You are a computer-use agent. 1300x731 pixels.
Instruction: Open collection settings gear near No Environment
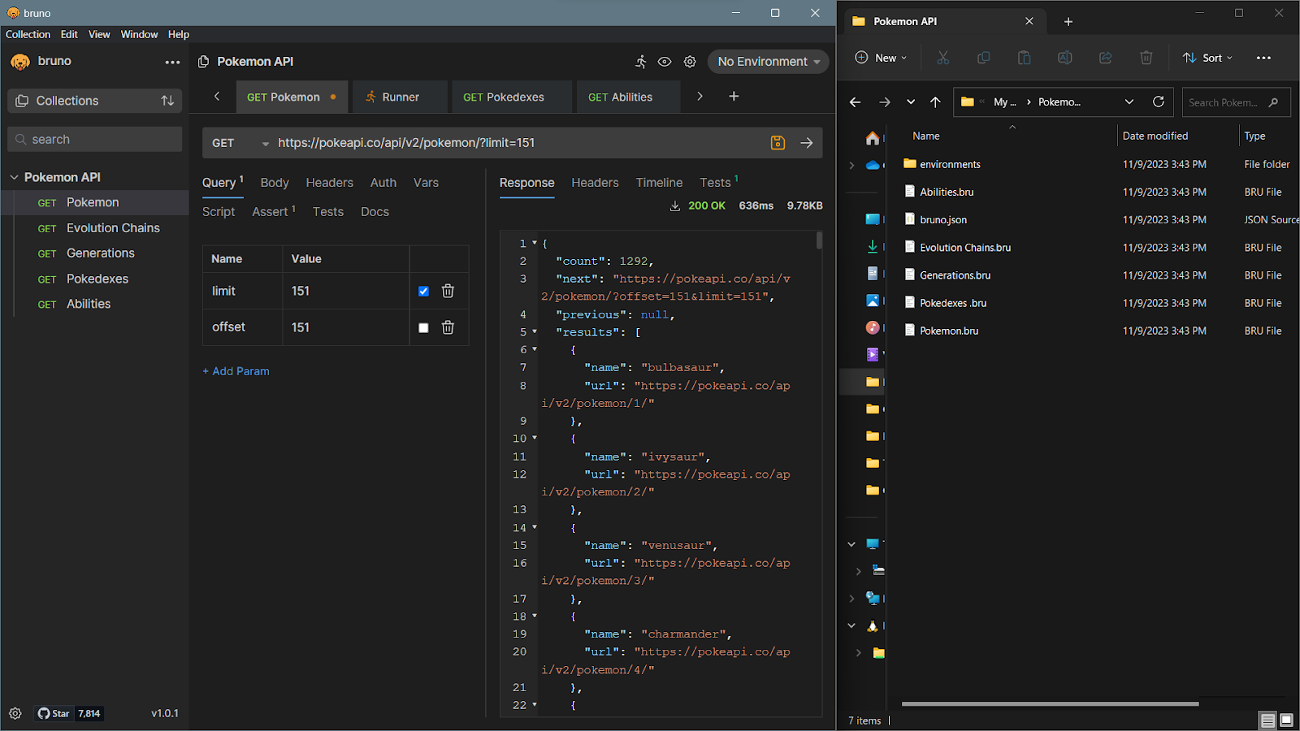[x=690, y=62]
